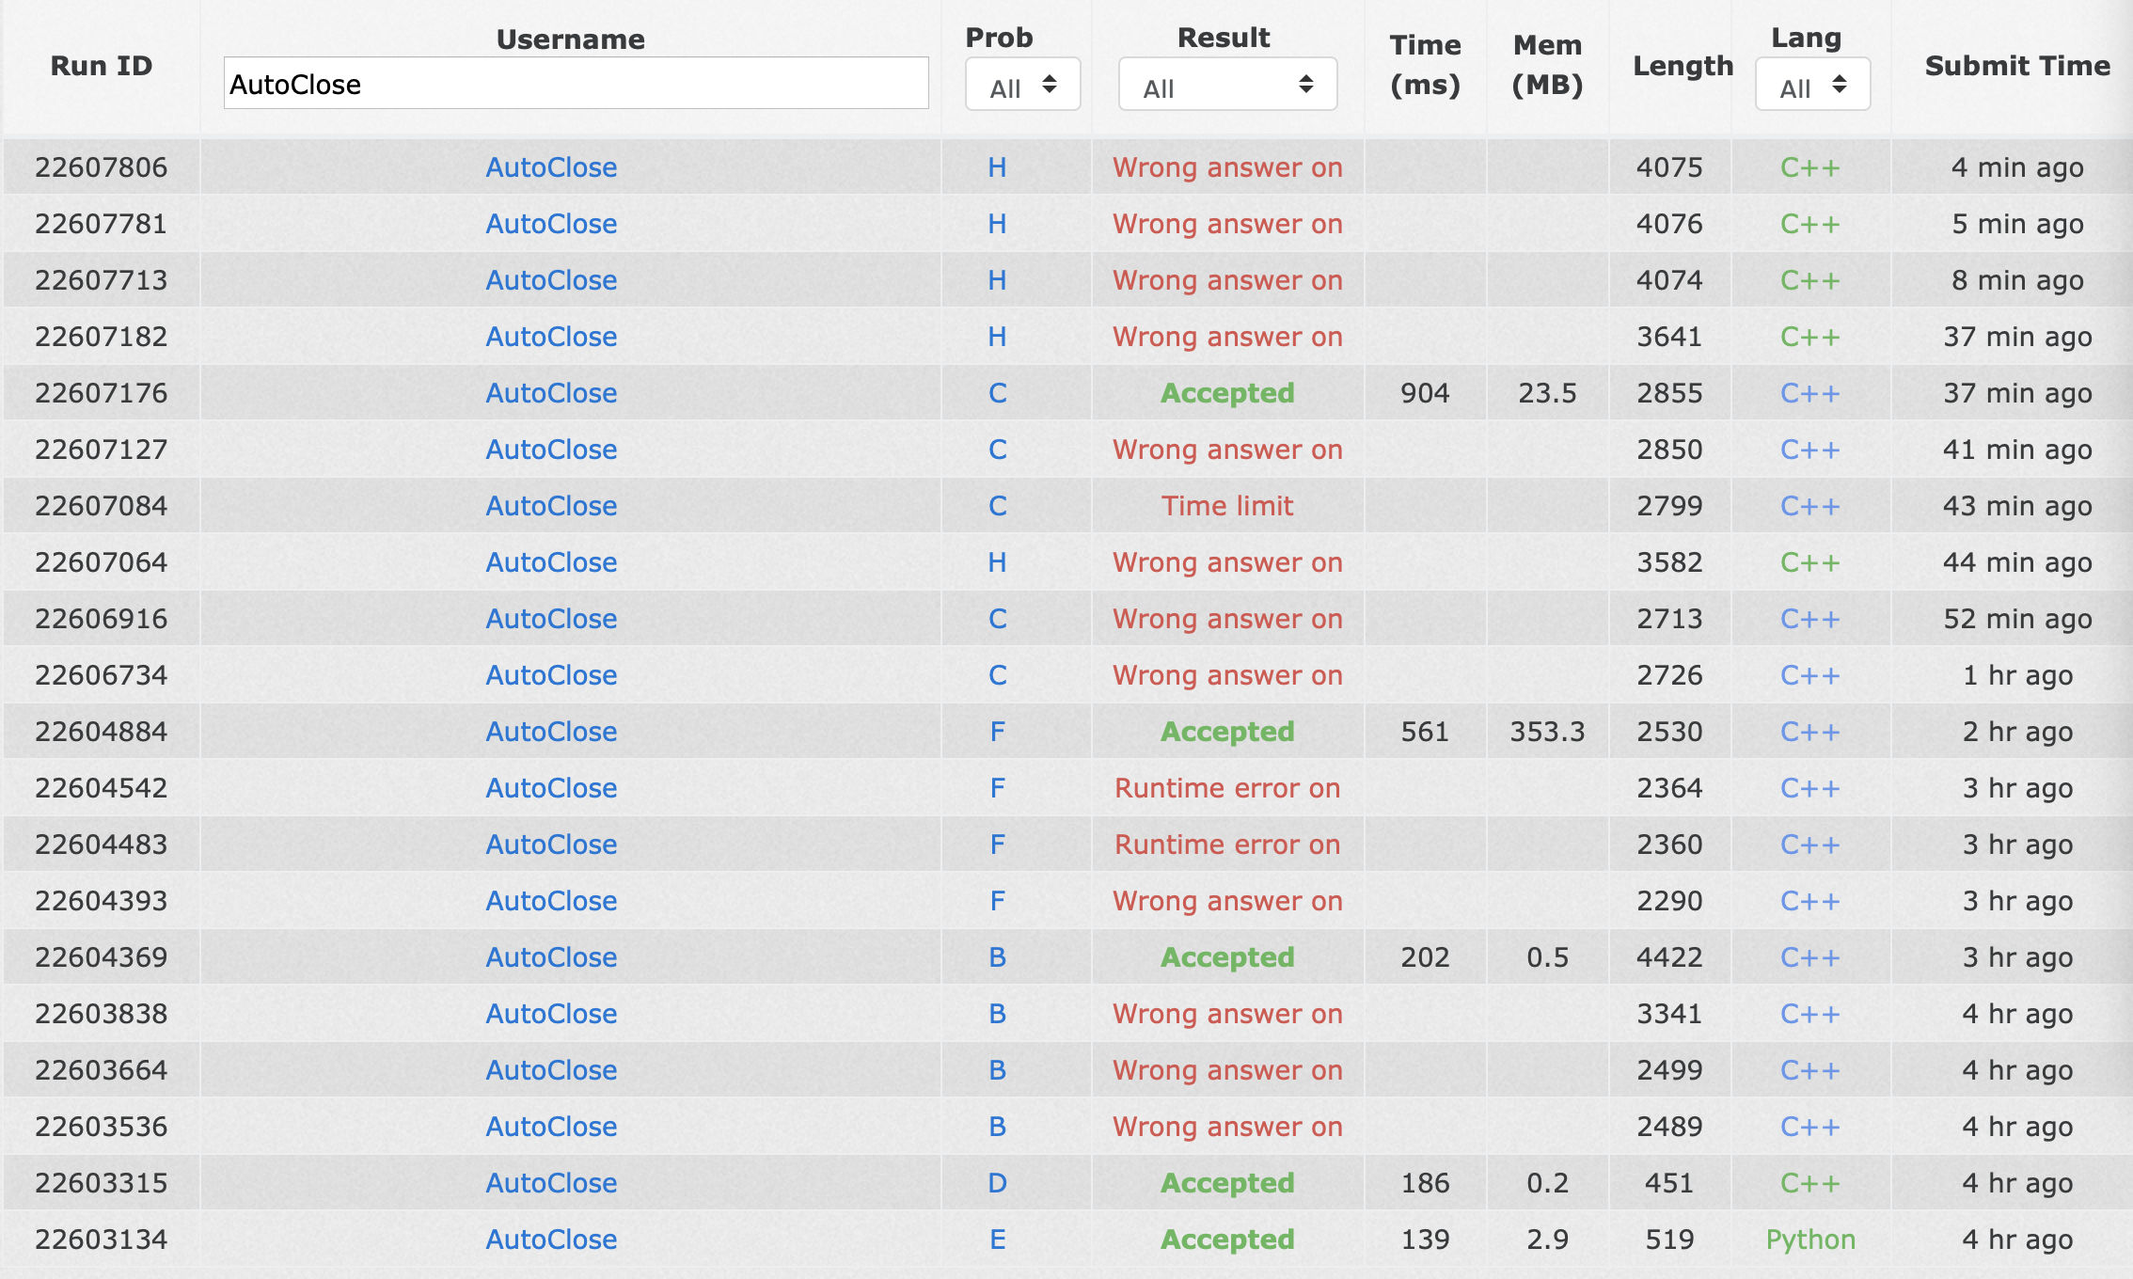This screenshot has width=2133, height=1279.
Task: Expand the Result filter dropdown
Action: [1226, 86]
